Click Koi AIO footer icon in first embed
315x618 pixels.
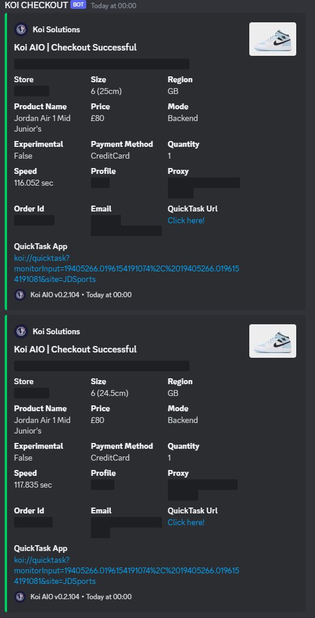coord(20,295)
